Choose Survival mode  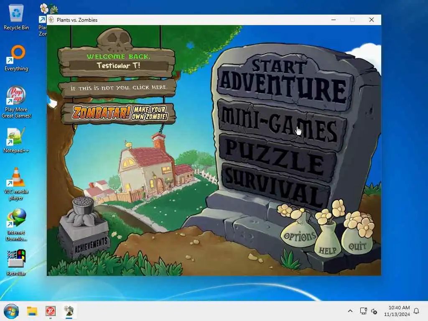pyautogui.click(x=276, y=186)
